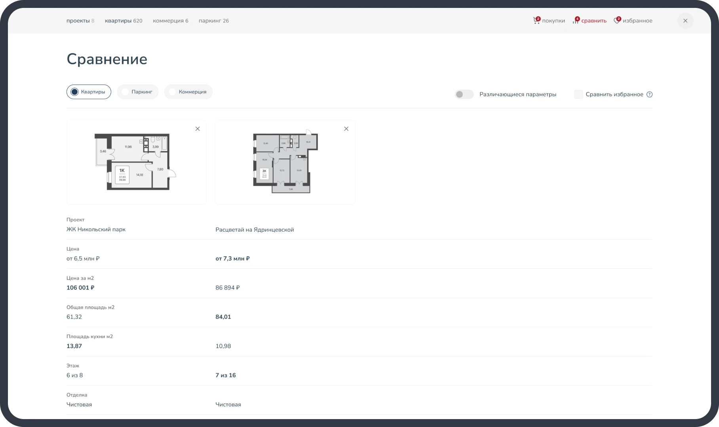The height and width of the screenshot is (427, 719).
Task: Open the проекты 8 menu item
Action: pyautogui.click(x=80, y=21)
